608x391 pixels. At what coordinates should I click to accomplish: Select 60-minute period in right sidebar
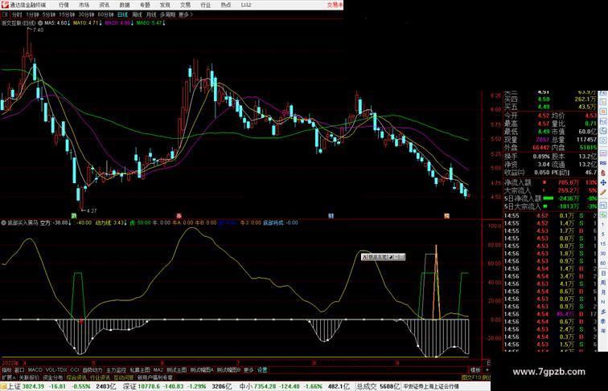603,263
